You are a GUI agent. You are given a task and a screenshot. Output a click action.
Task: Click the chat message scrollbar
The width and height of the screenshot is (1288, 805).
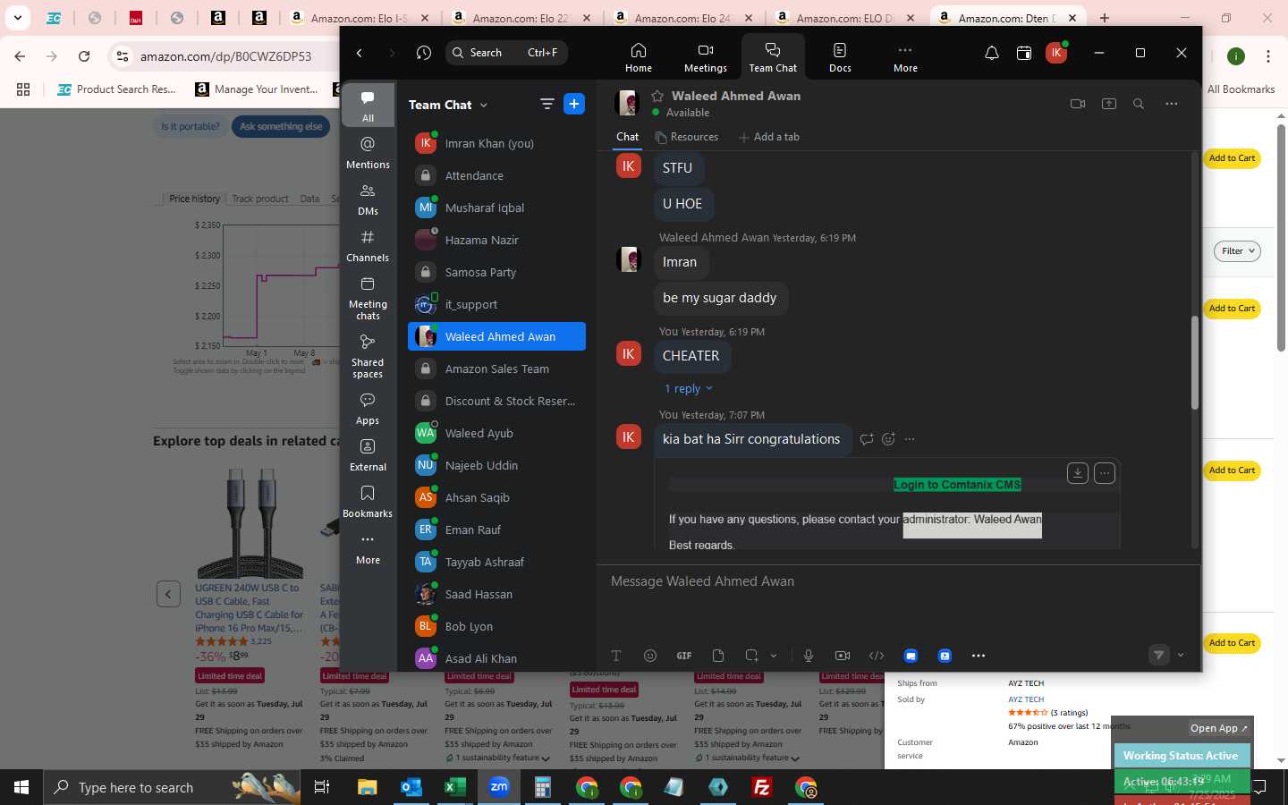pos(1194,362)
